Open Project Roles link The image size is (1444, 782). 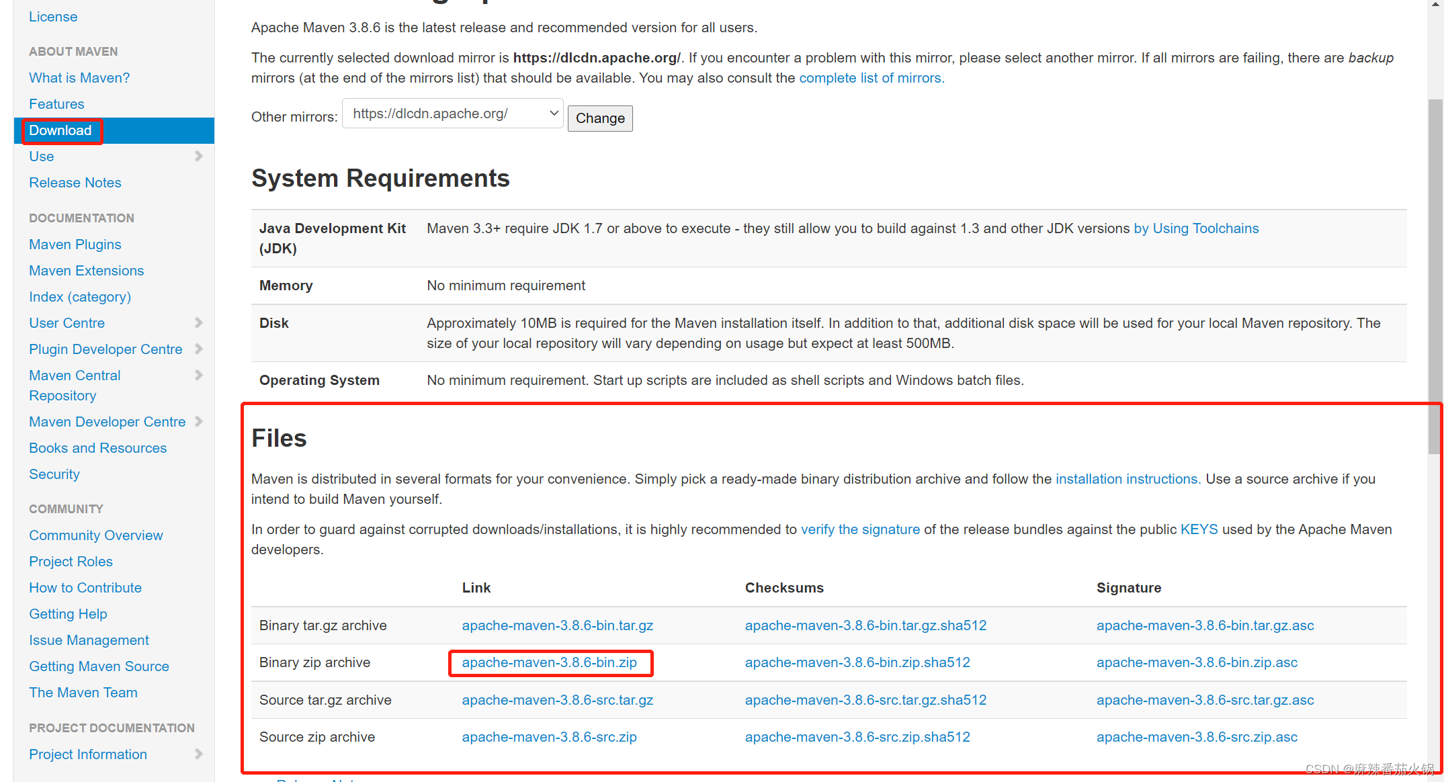[71, 562]
